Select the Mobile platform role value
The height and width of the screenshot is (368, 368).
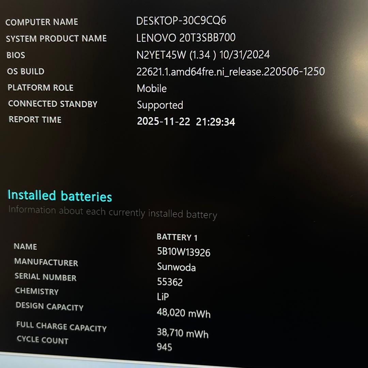click(151, 89)
